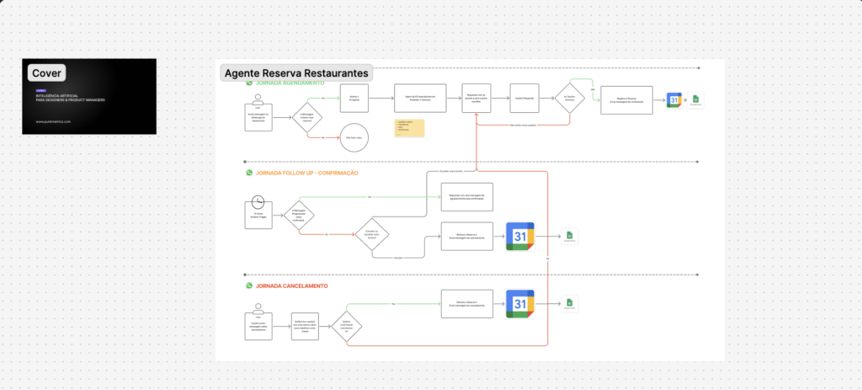
Task: Click the Google Calendar icon in Agendamento row
Action: [x=674, y=100]
